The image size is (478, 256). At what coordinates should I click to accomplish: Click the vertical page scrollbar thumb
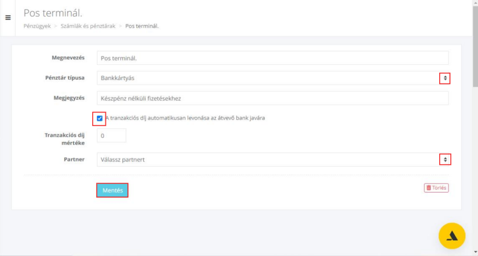coord(475,46)
